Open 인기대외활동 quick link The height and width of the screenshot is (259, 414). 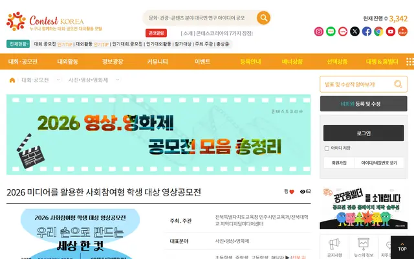tap(158, 44)
